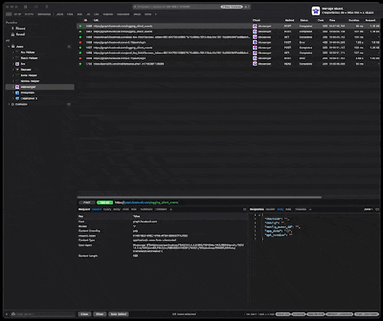Expand the Arc Helper tree item

(x=13, y=52)
